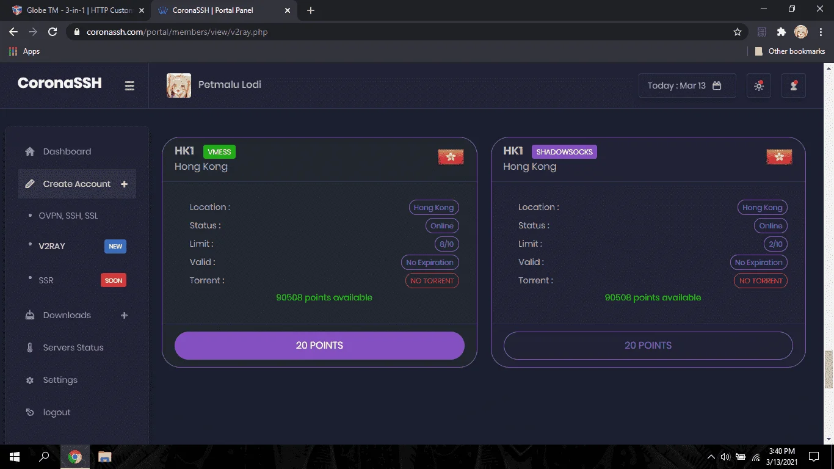Click the Create Account pencil icon
The height and width of the screenshot is (469, 834).
30,184
